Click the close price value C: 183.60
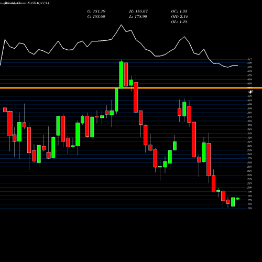Screen dimensions: 262x262 [96, 17]
